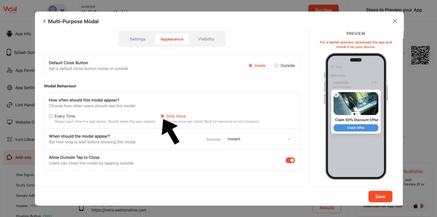The height and width of the screenshot is (217, 437).
Task: Select the Inside close button option
Action: [x=251, y=66]
